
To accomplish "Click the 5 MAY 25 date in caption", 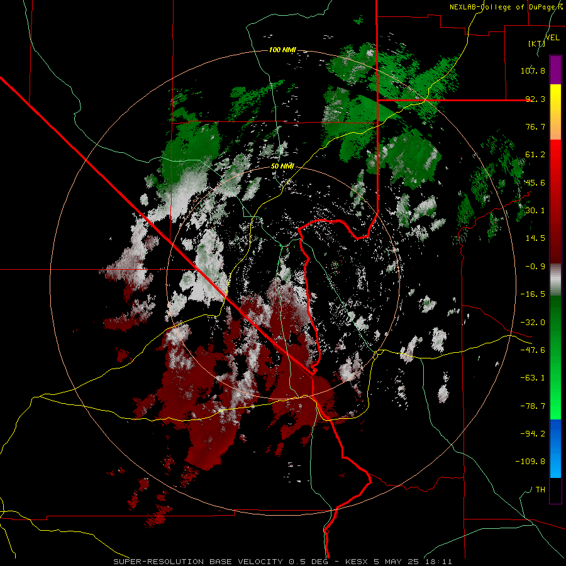I will [396, 562].
